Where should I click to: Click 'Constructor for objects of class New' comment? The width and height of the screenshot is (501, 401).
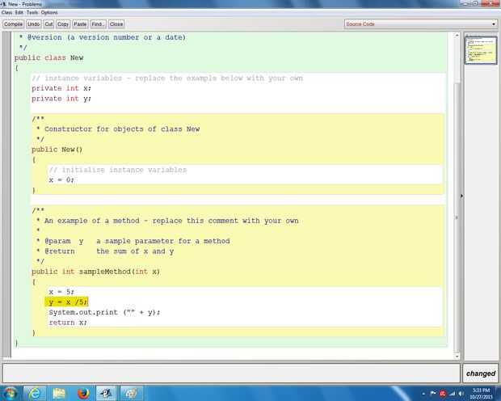tap(118, 129)
